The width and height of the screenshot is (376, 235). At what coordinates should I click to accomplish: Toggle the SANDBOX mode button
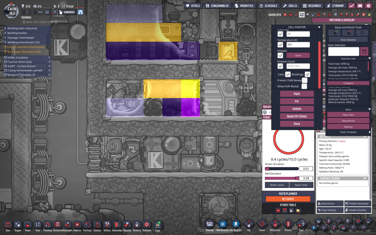click(67, 12)
